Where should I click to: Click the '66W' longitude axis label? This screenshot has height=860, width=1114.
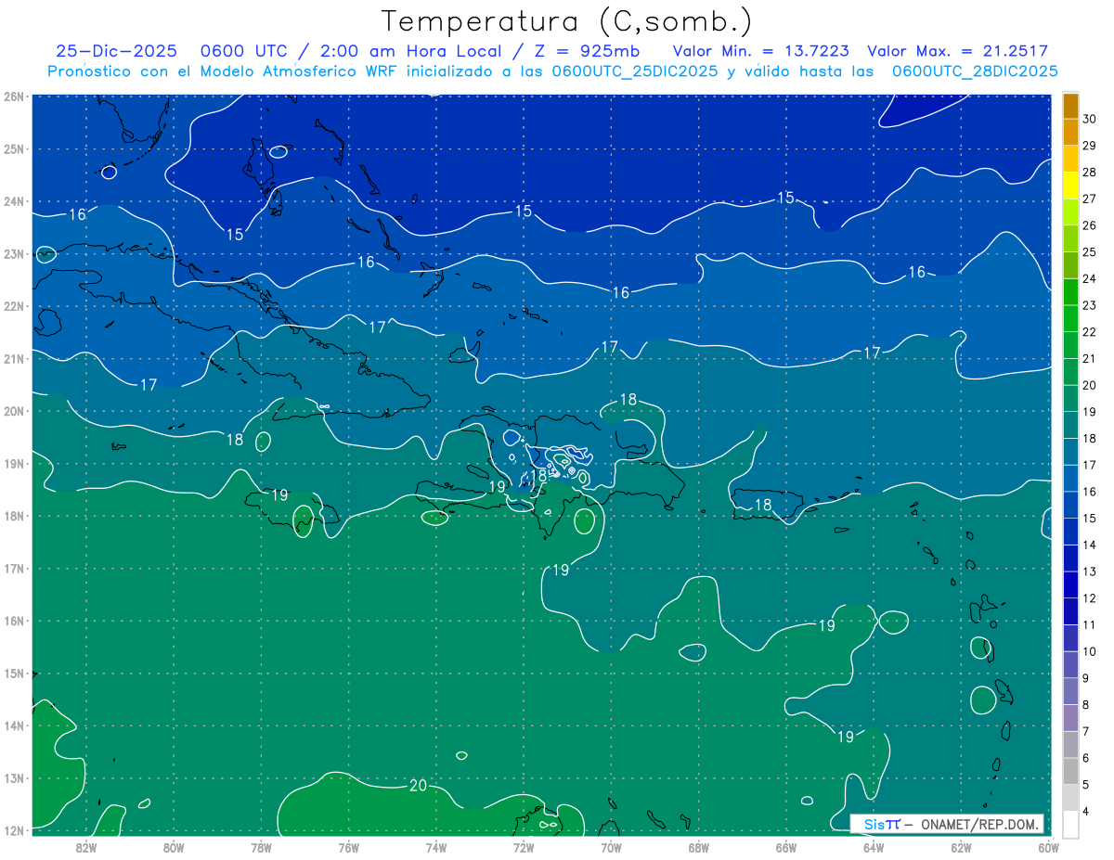[x=786, y=847]
